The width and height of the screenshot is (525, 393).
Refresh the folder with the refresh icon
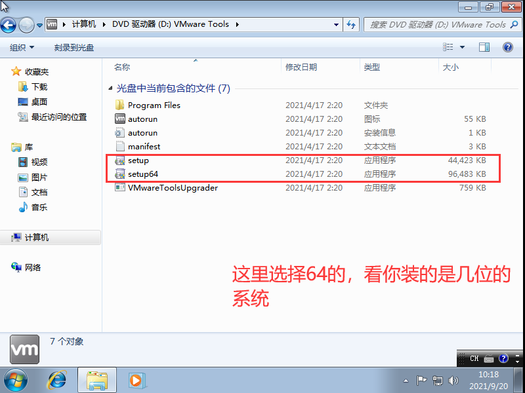[351, 24]
